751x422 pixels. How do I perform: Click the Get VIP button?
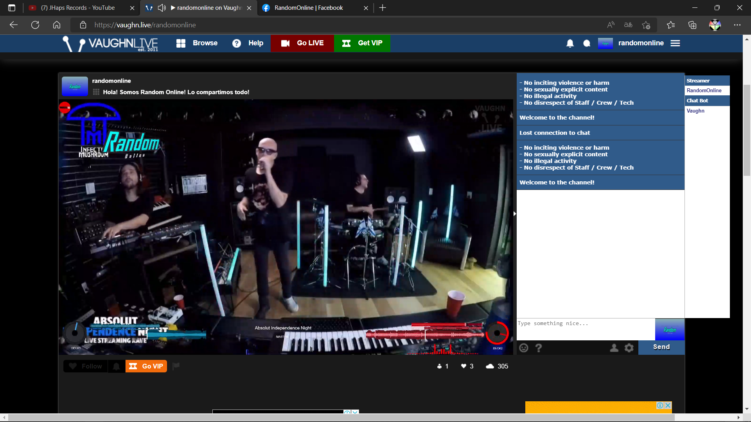[x=362, y=43]
